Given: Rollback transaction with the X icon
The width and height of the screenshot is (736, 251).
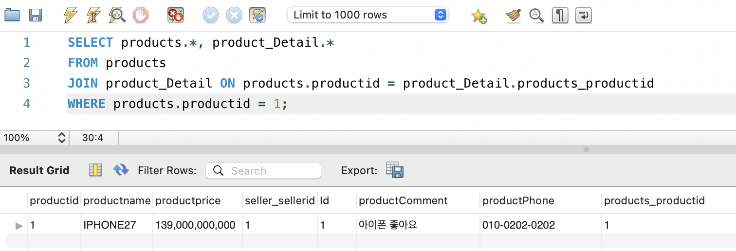Looking at the screenshot, I should coord(234,15).
